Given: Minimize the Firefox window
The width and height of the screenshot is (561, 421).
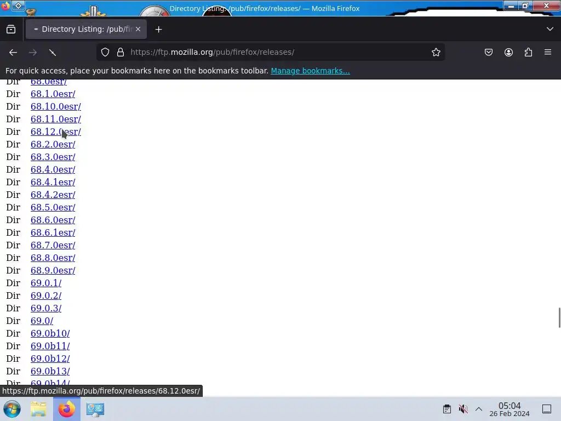Looking at the screenshot, I should 511,5.
